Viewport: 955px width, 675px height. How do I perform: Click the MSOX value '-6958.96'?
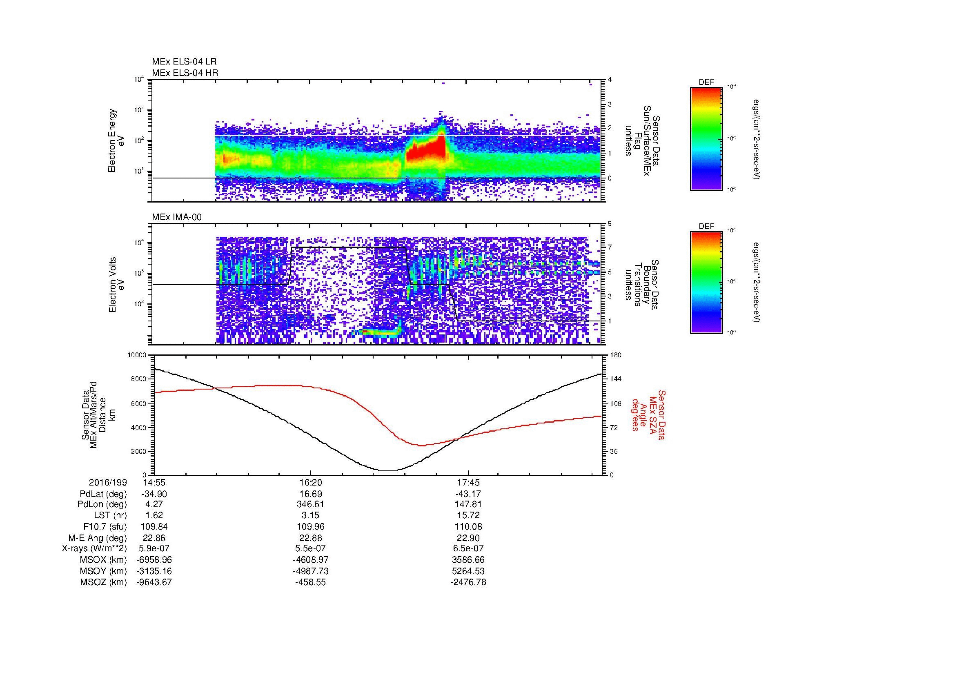point(154,560)
